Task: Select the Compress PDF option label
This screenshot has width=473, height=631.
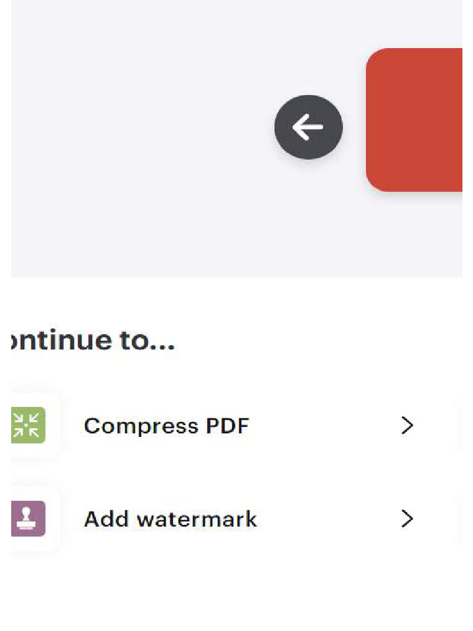Action: [166, 426]
